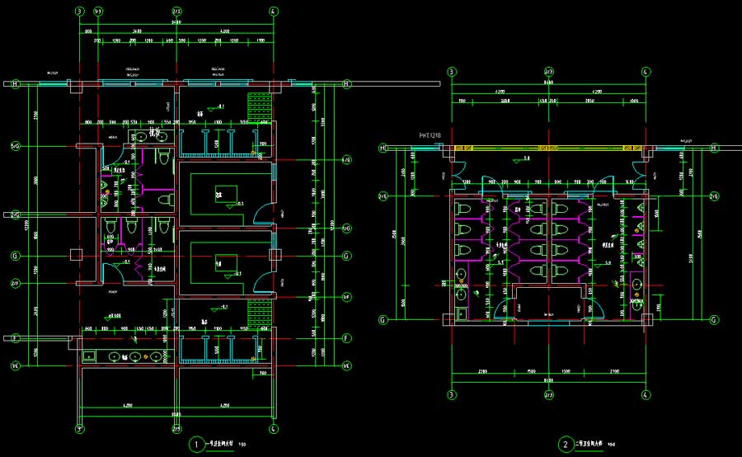742x457 pixels.
Task: Select axis bubble 2/G right of the right plan
Action: click(x=714, y=196)
